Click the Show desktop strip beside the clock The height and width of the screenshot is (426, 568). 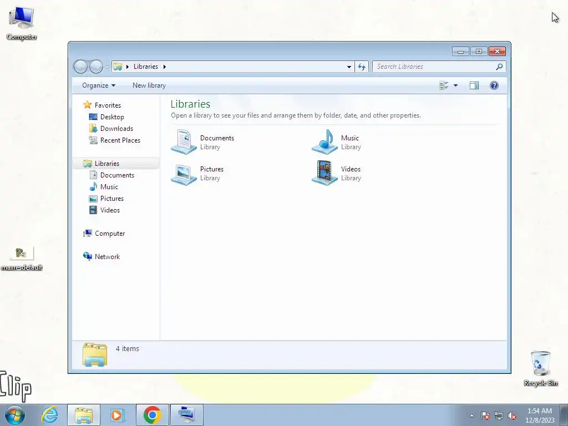(x=564, y=415)
